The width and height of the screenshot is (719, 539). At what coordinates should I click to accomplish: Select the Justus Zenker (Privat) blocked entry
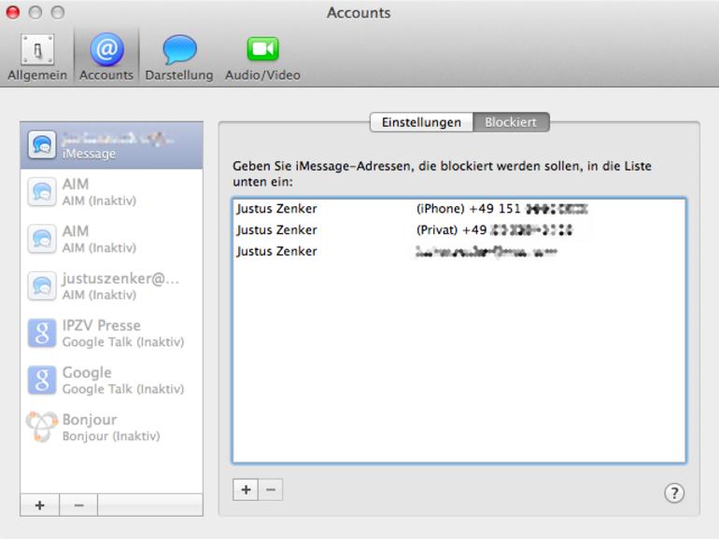tap(458, 230)
